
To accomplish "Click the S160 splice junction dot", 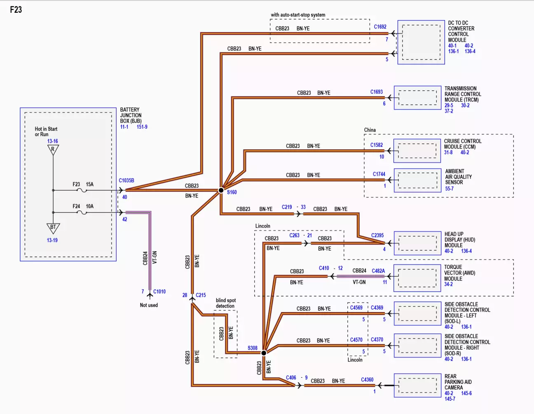I will tap(221, 190).
